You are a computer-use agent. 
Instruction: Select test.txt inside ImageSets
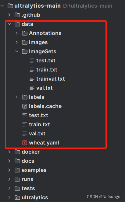click(x=46, y=61)
